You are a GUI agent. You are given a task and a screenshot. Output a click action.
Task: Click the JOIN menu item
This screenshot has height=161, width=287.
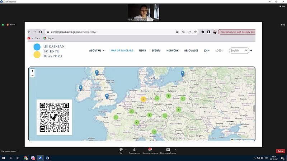tap(207, 50)
